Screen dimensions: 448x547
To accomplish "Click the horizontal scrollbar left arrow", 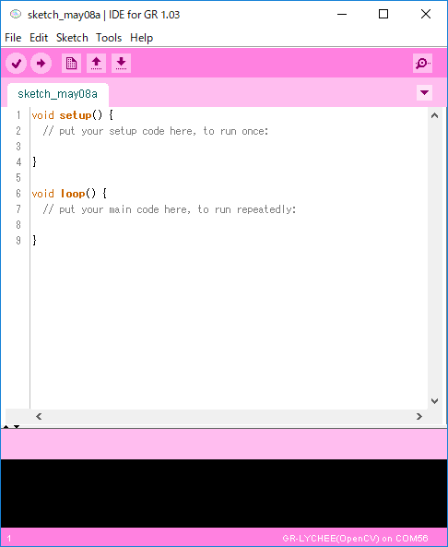I will pyautogui.click(x=39, y=417).
